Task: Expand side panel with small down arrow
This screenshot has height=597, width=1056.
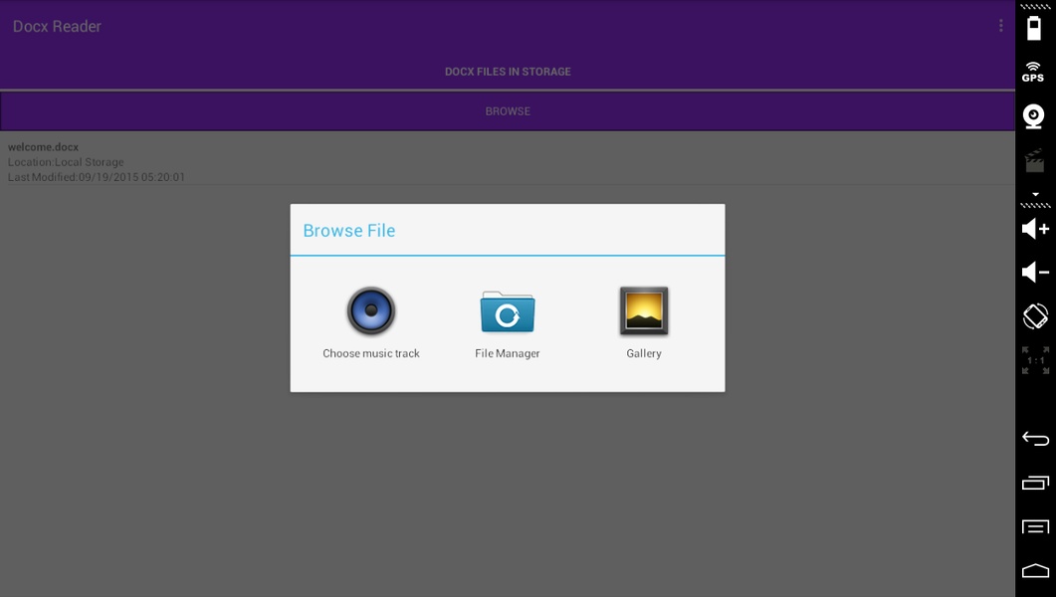Action: coord(1035,194)
